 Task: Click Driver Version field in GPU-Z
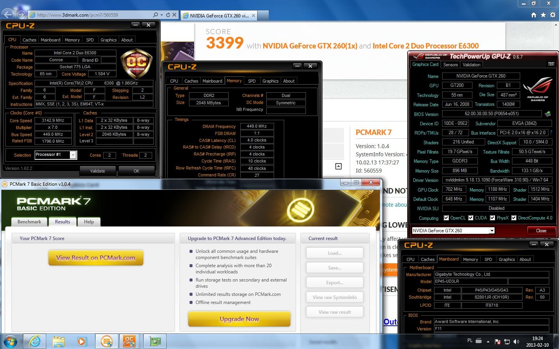pos(497,180)
